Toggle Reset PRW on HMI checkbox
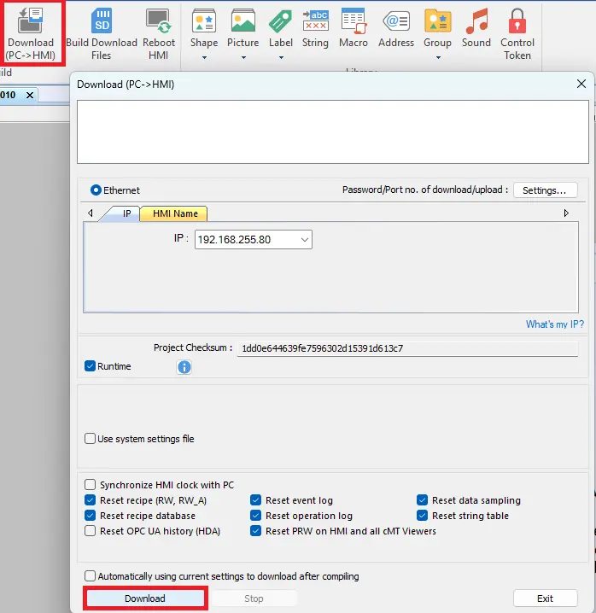Screen dimensions: 596x613 [x=256, y=530]
